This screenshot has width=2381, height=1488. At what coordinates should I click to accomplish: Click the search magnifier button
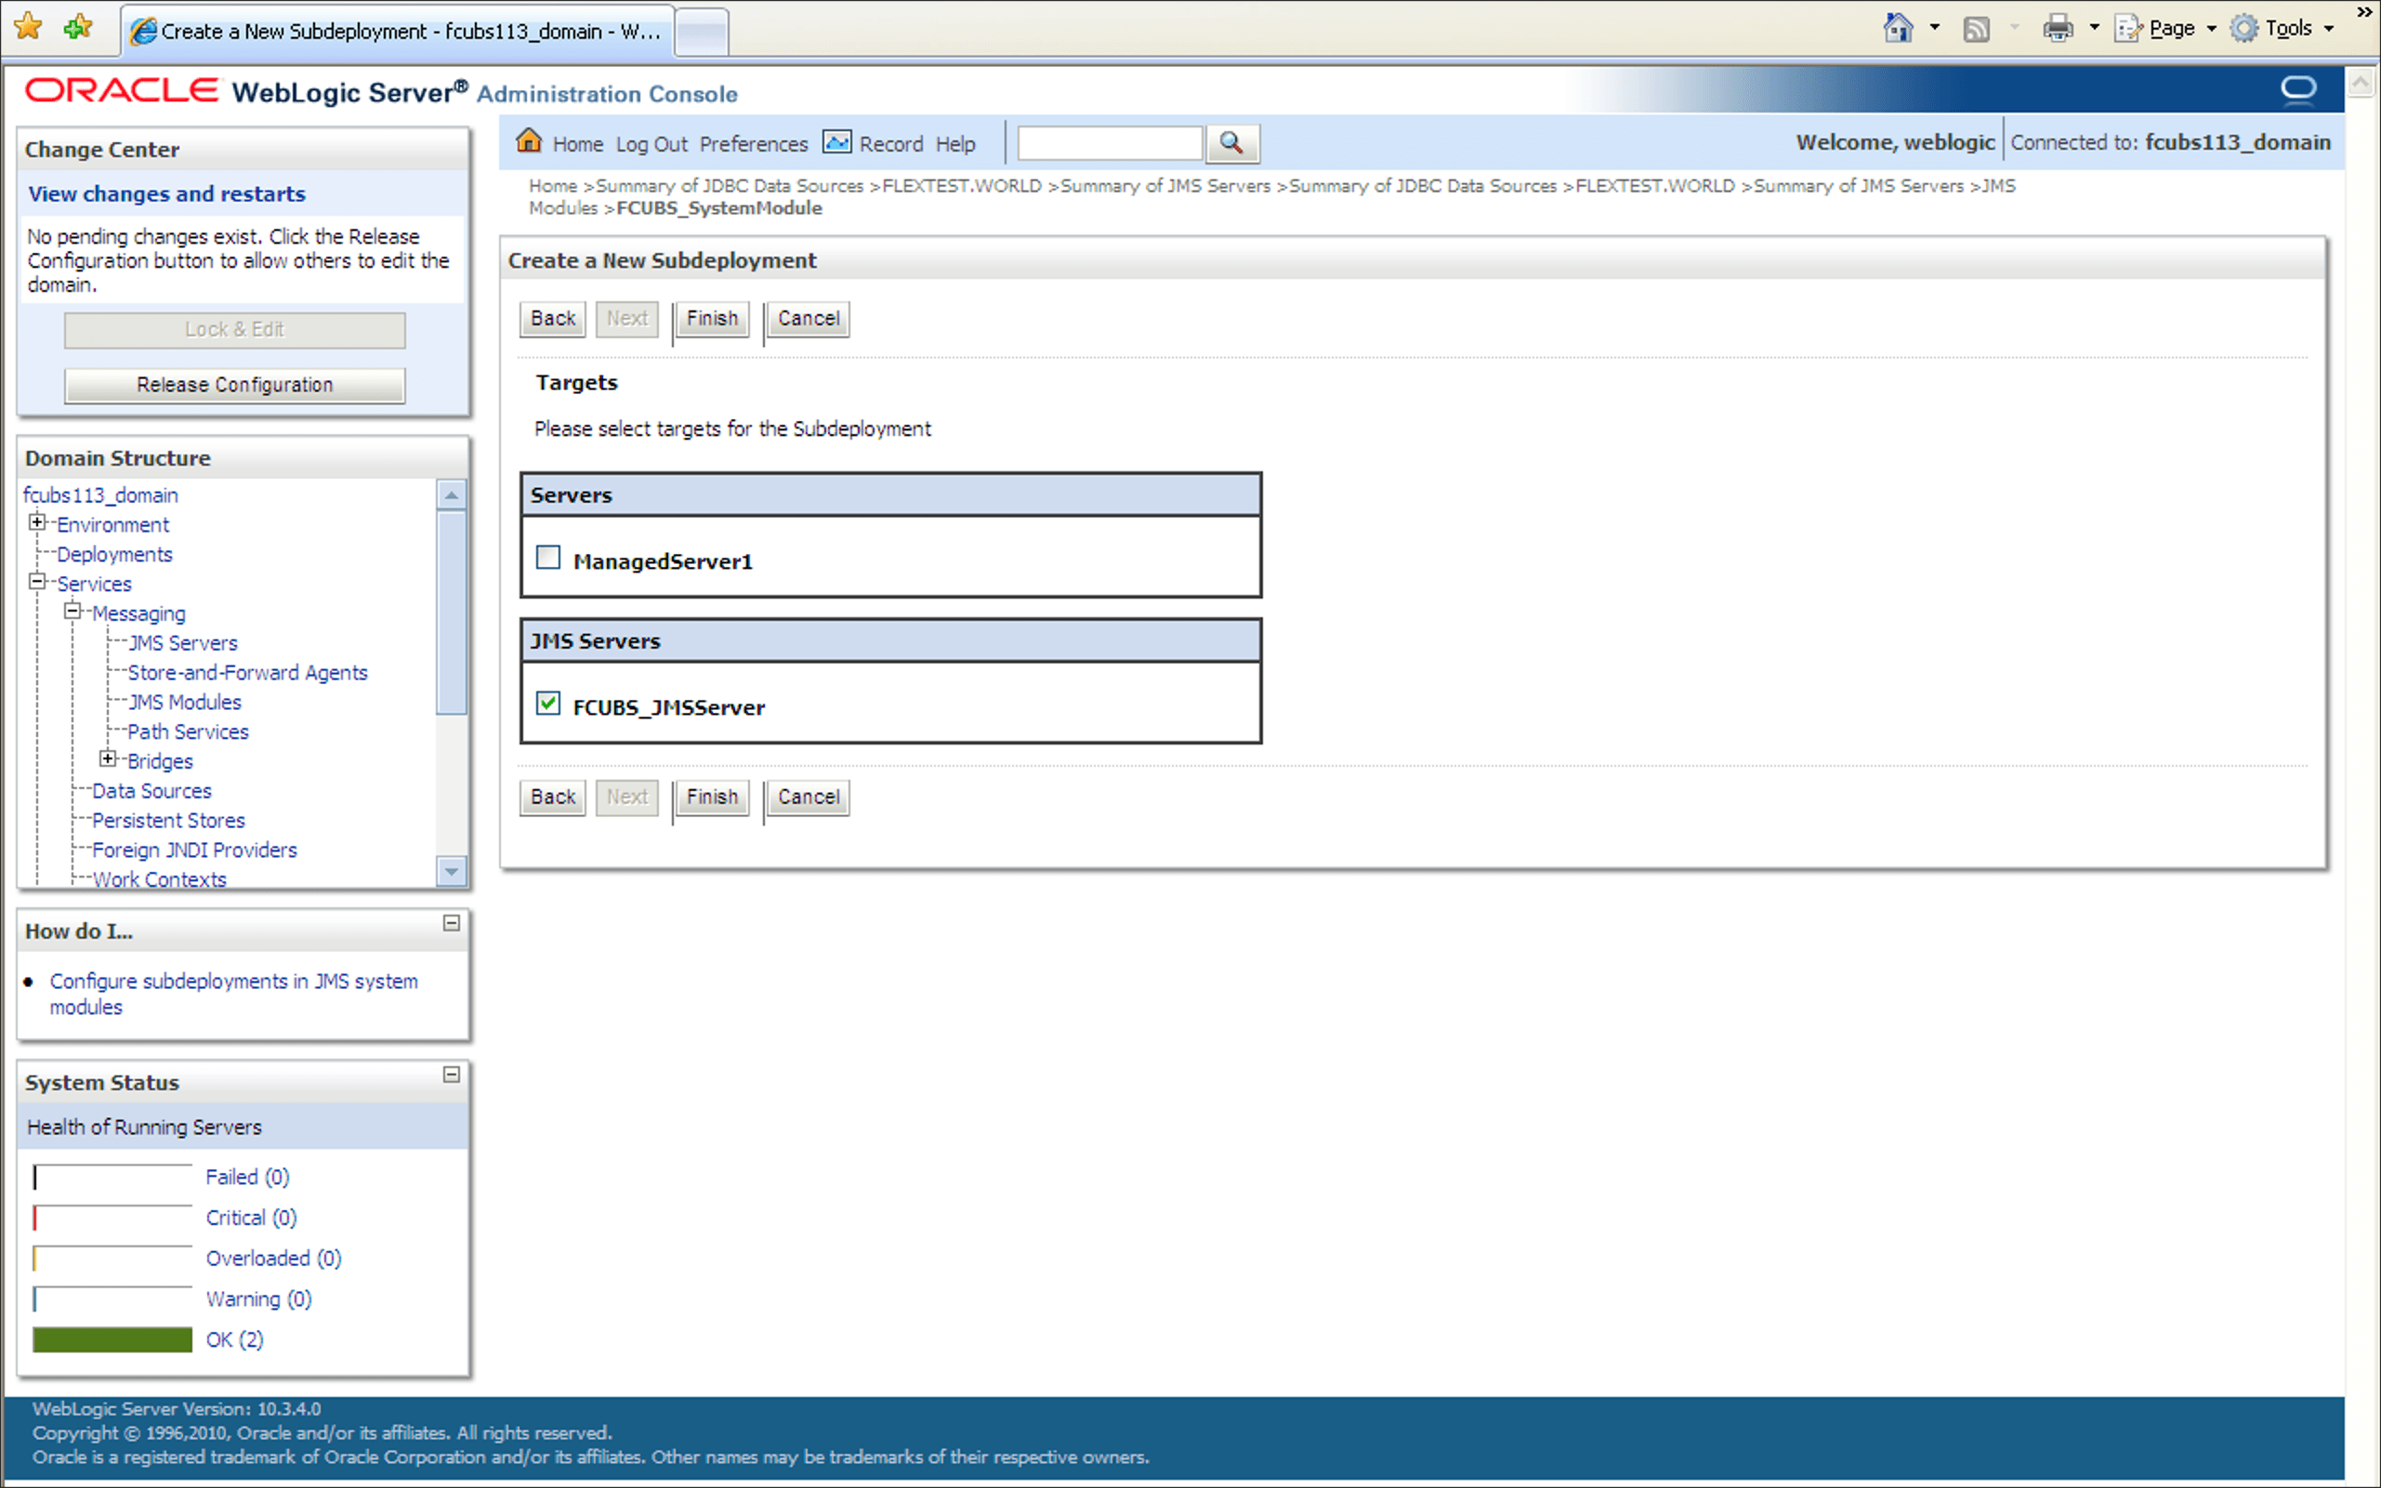click(1231, 144)
